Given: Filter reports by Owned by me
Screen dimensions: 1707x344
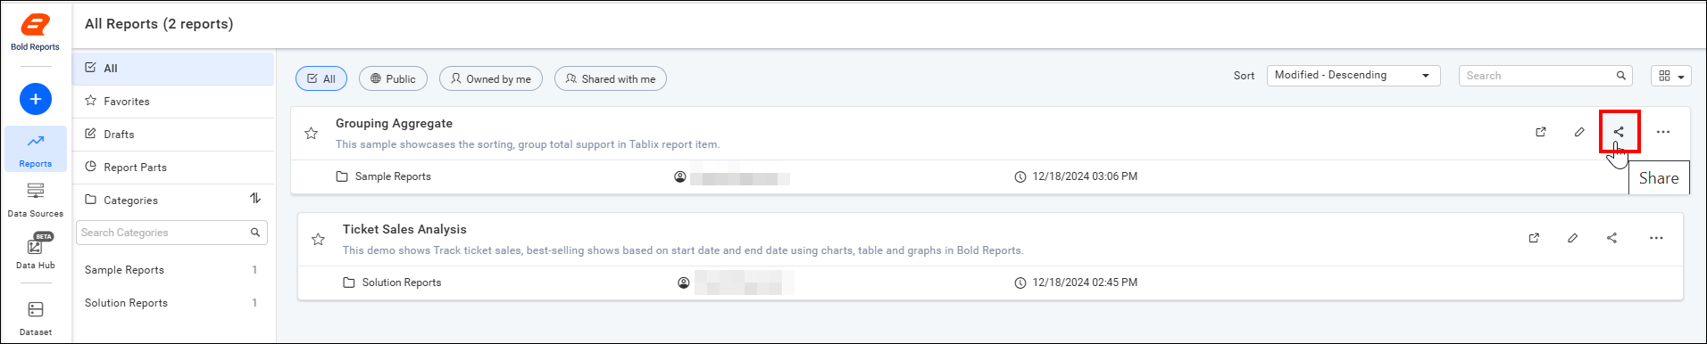Looking at the screenshot, I should (x=491, y=78).
